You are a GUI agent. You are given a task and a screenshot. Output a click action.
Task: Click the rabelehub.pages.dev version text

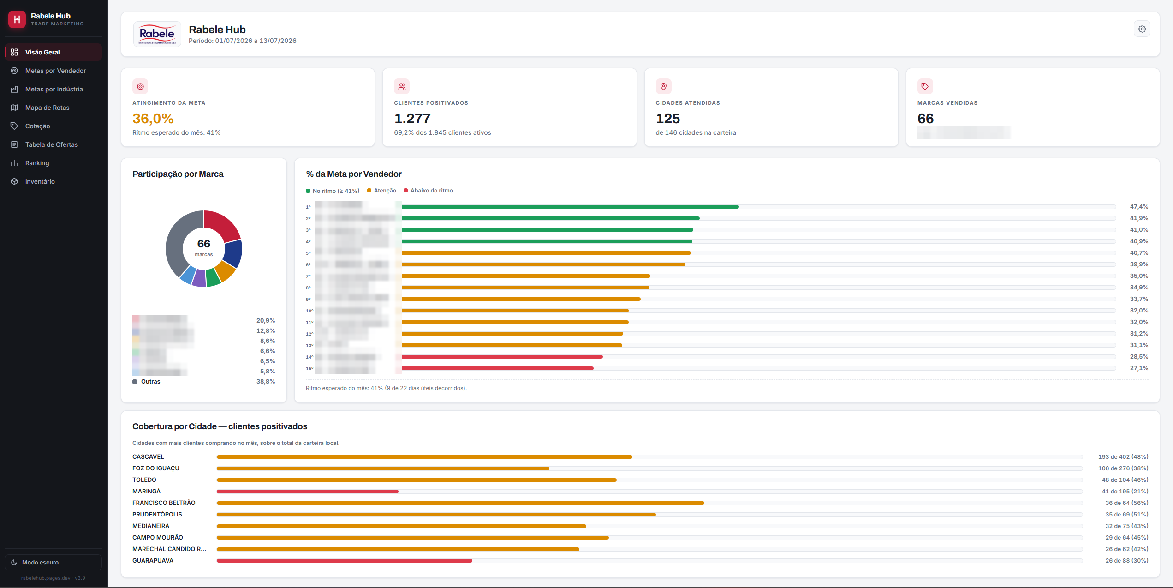pos(53,578)
